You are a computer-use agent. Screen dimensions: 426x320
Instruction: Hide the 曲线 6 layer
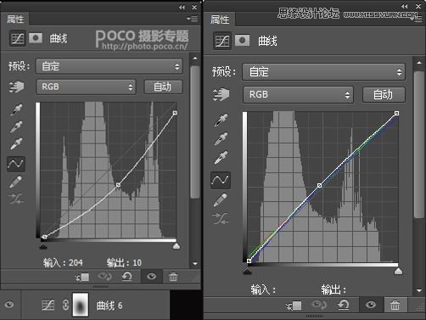coord(9,305)
